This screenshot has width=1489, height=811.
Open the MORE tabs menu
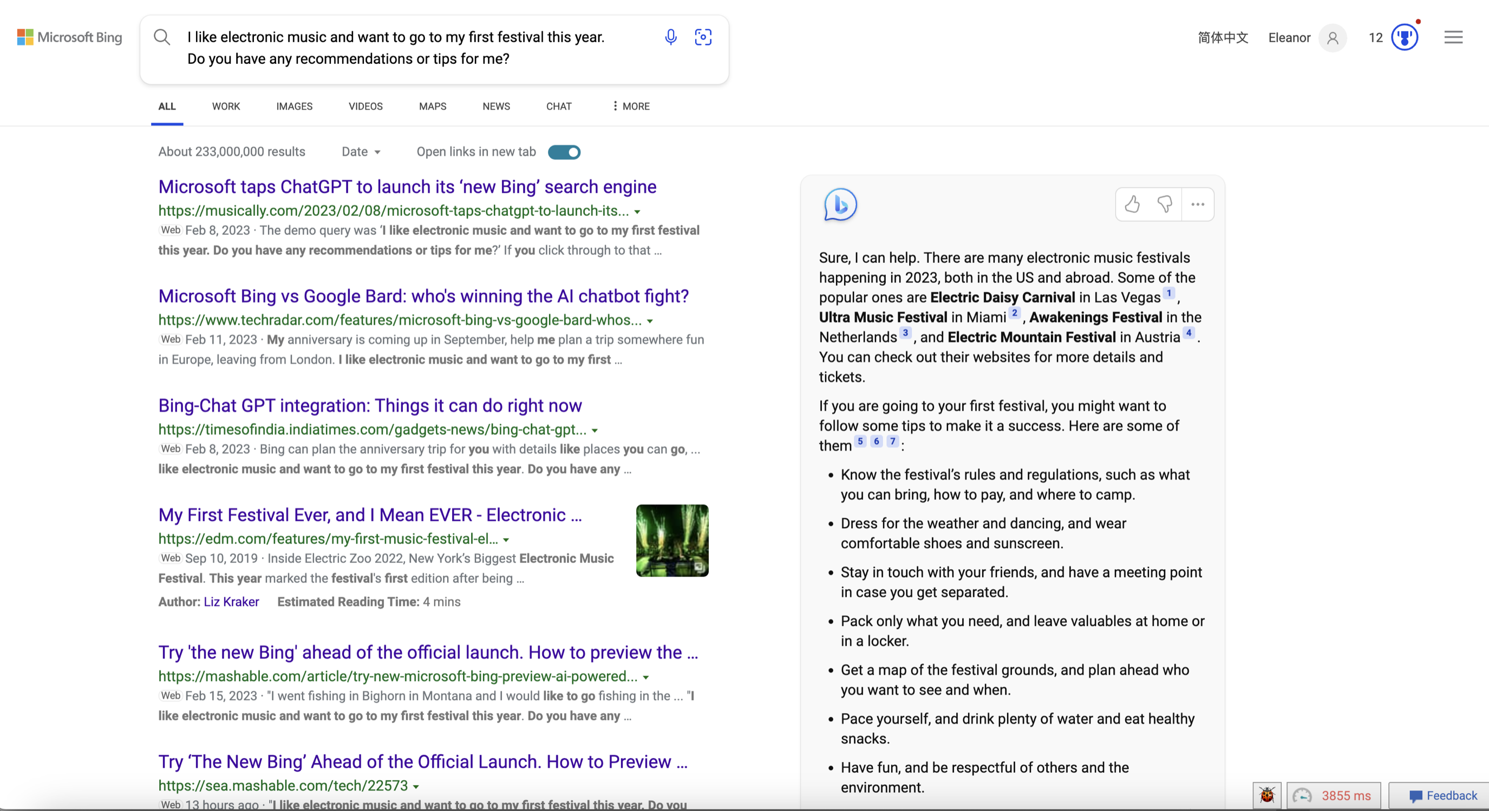coord(631,106)
